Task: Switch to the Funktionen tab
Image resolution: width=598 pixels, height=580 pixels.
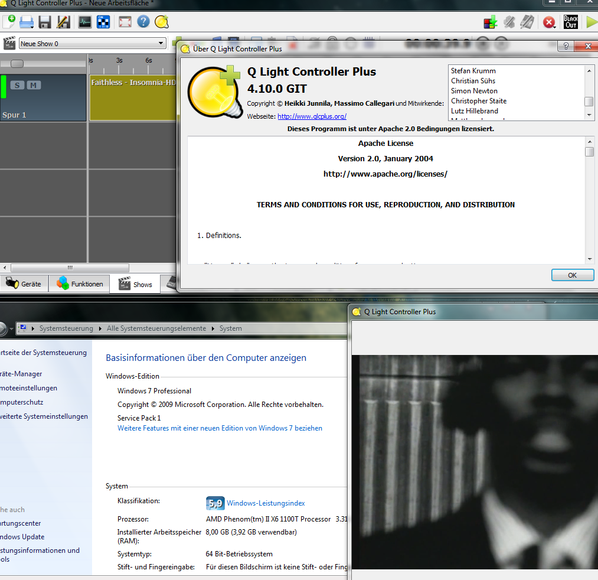Action: (x=79, y=284)
